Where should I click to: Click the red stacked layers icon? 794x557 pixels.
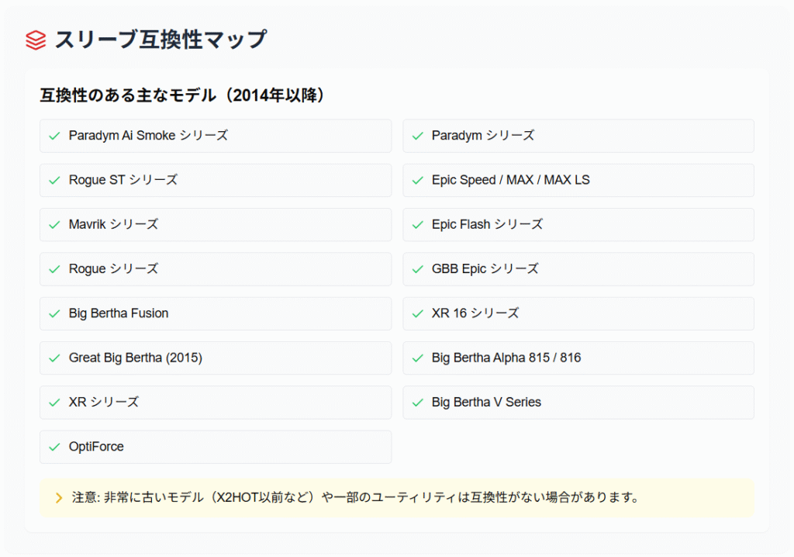pos(36,40)
